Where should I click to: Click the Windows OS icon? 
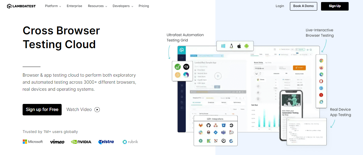(223, 46)
